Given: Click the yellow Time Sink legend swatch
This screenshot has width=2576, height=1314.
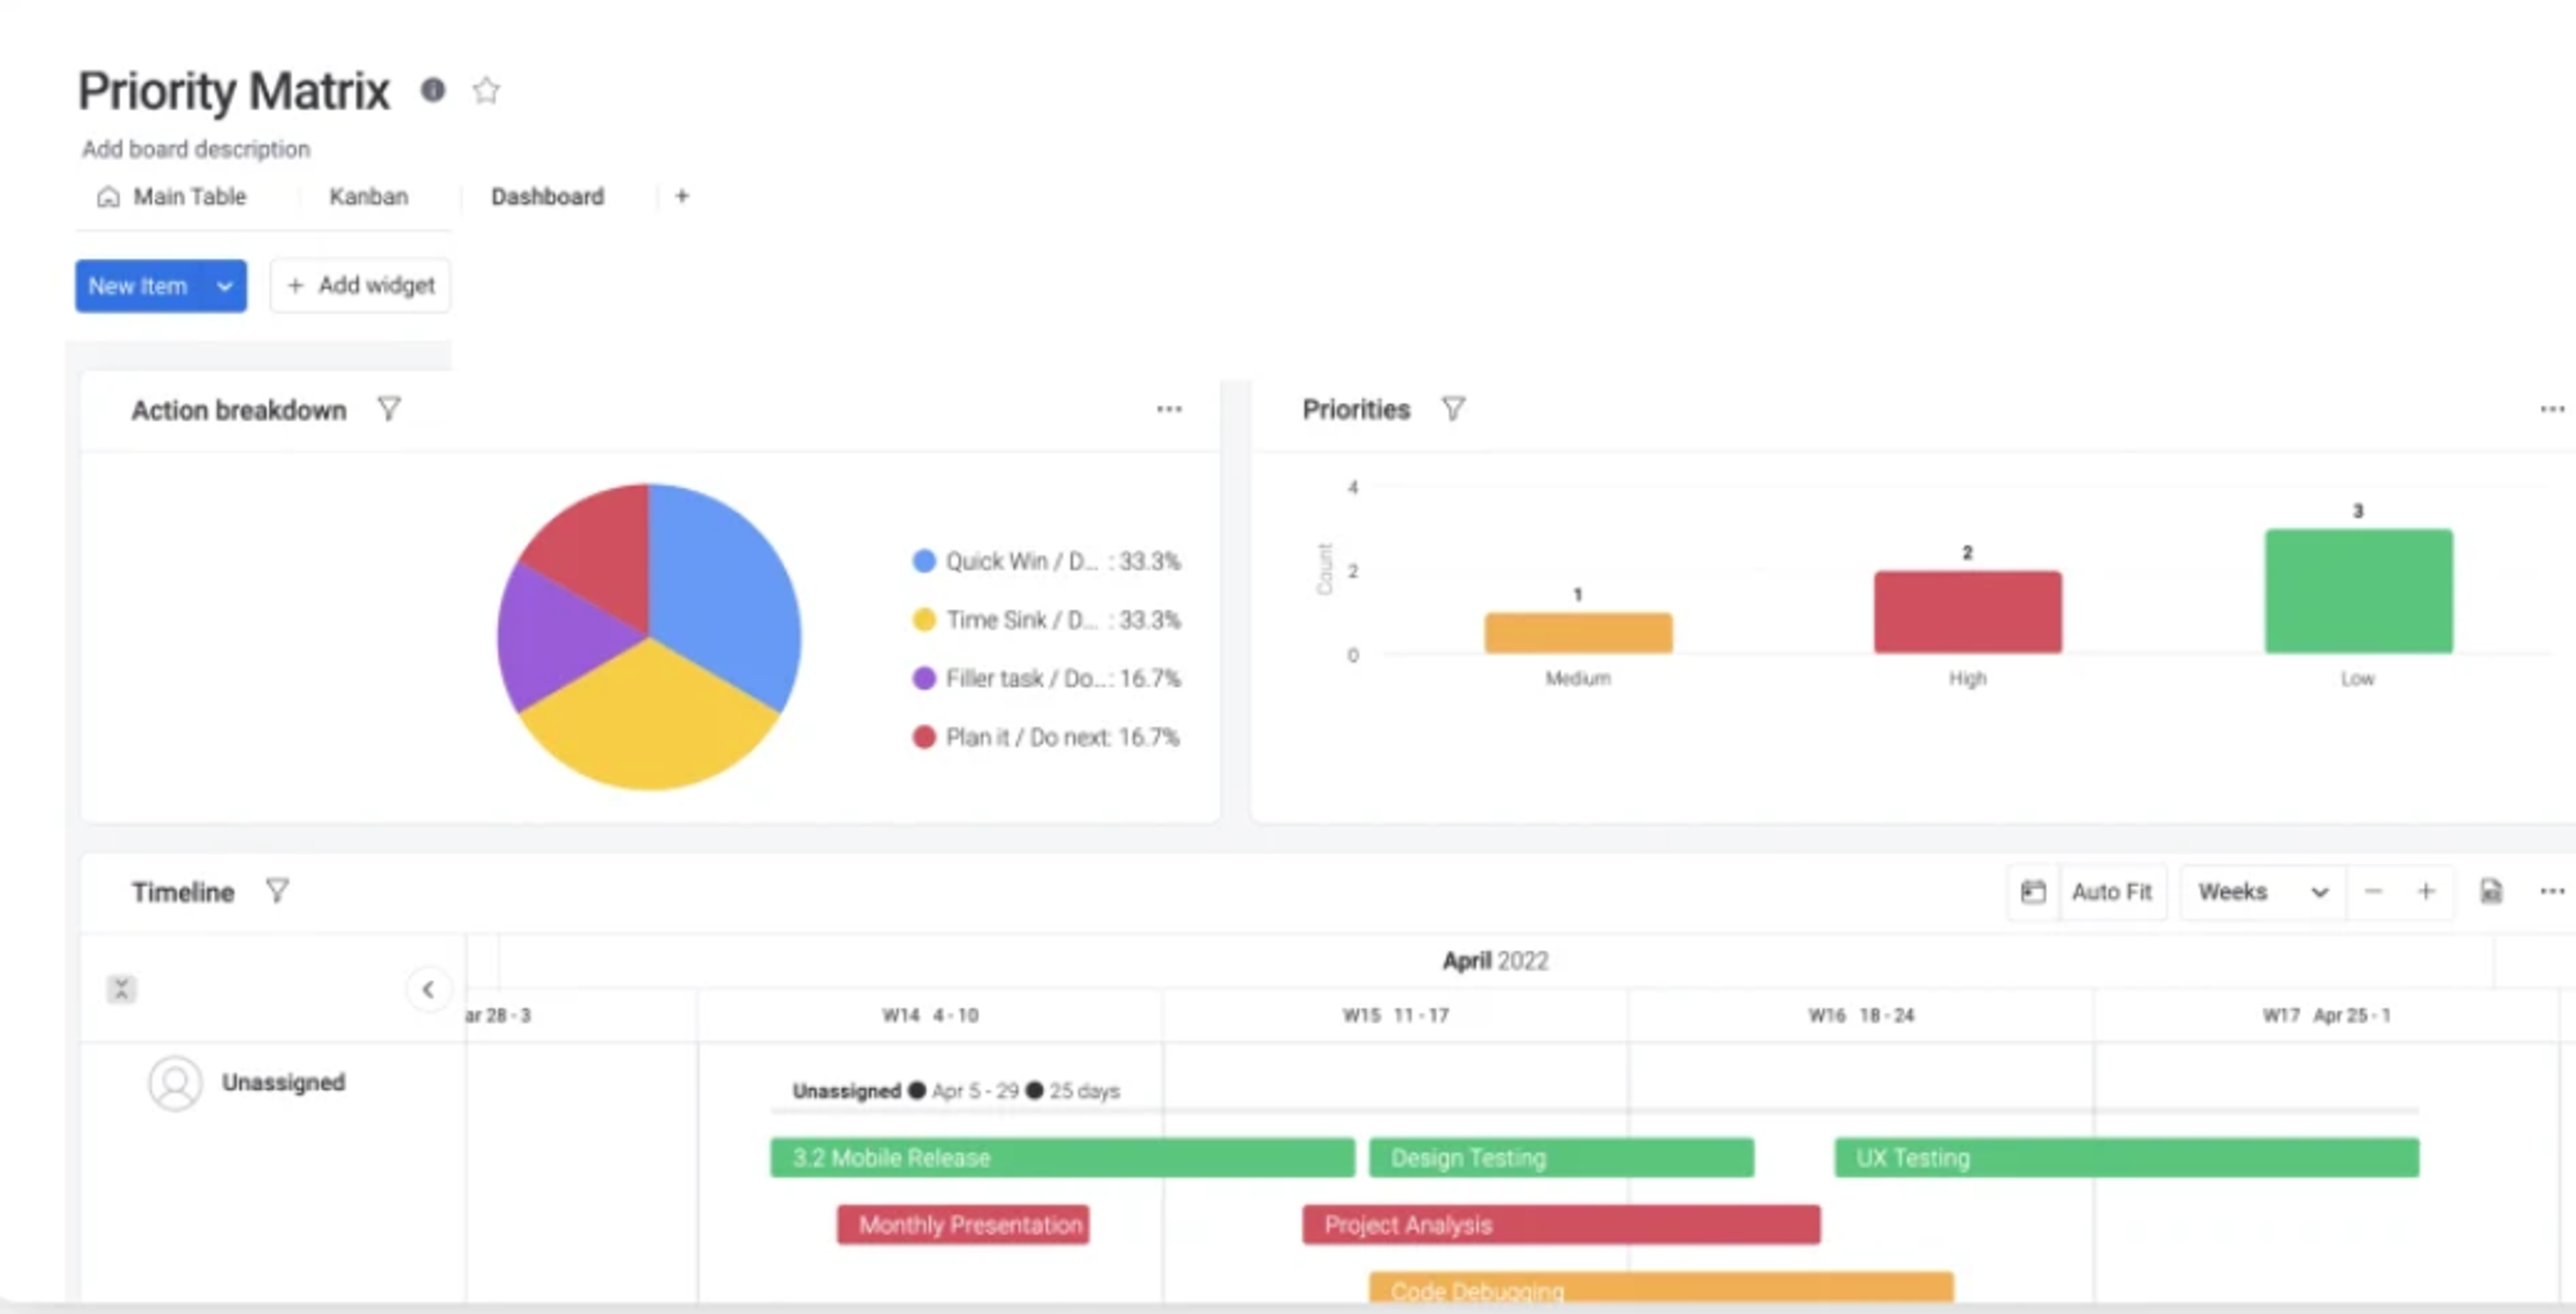Looking at the screenshot, I should coord(924,620).
